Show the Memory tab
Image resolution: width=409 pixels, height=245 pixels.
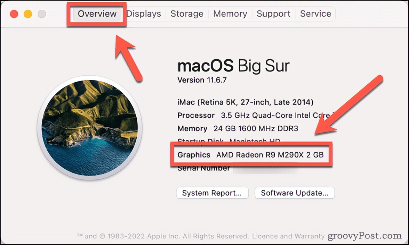(x=230, y=14)
